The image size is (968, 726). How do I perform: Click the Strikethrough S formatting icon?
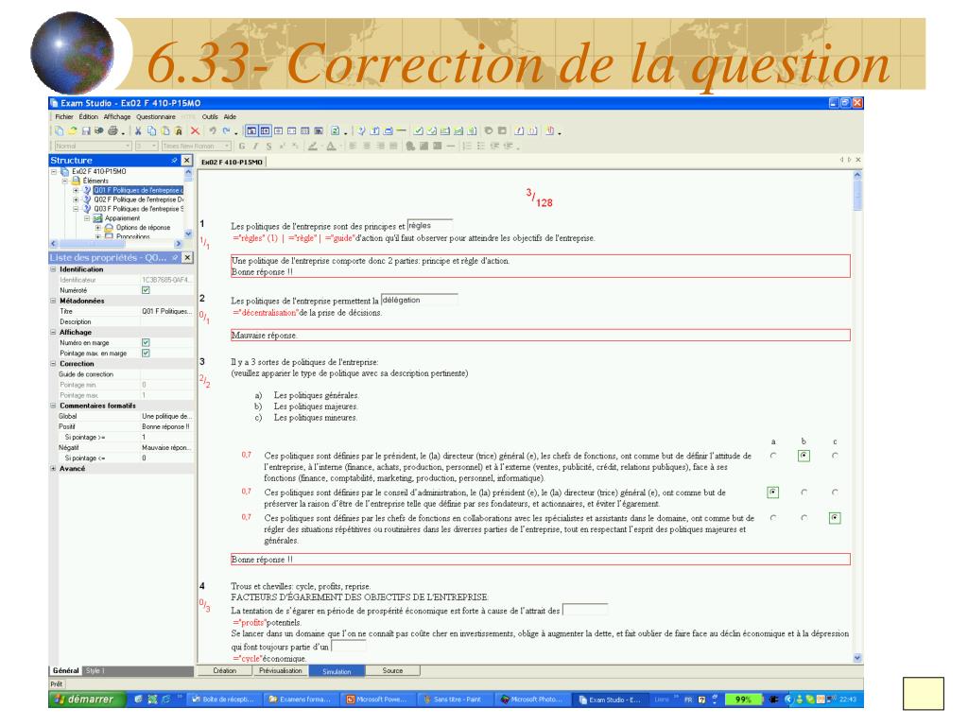269,147
